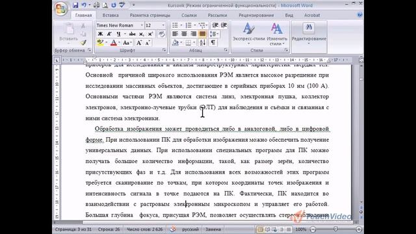Image resolution: width=416 pixels, height=234 pixels.
Task: Grow font size
Action: (x=138, y=43)
